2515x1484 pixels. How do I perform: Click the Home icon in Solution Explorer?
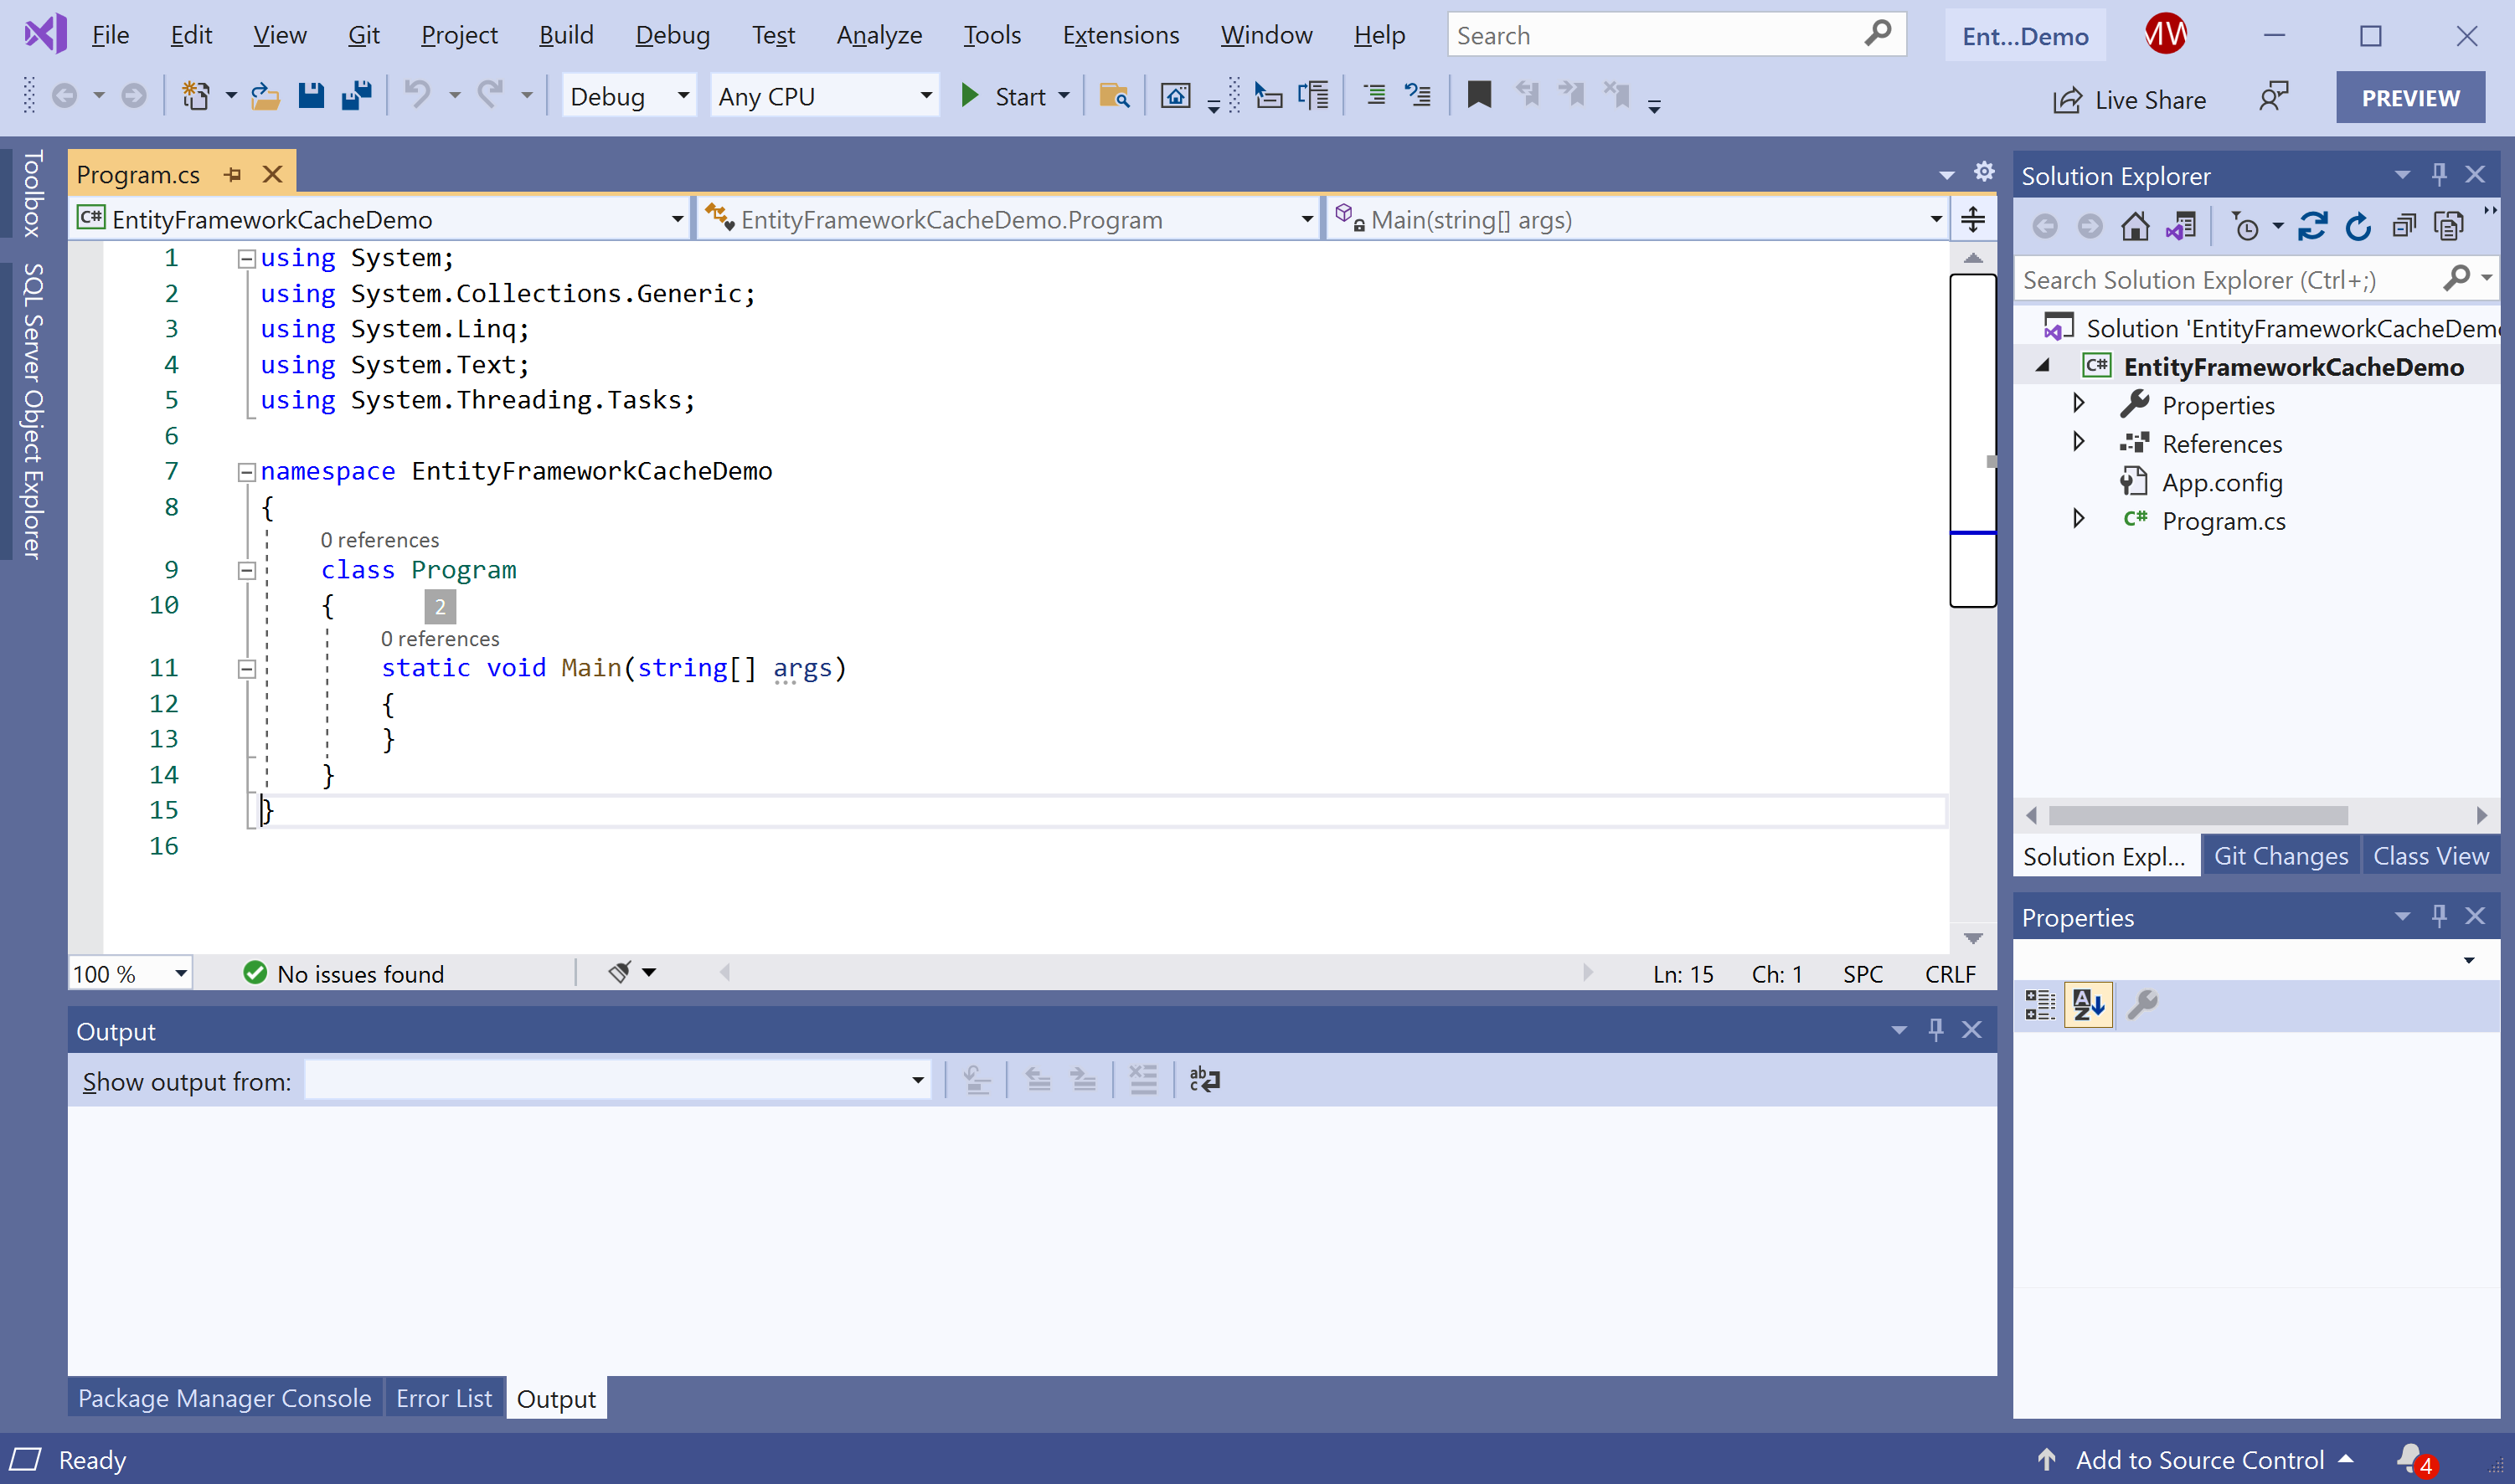pyautogui.click(x=2135, y=227)
